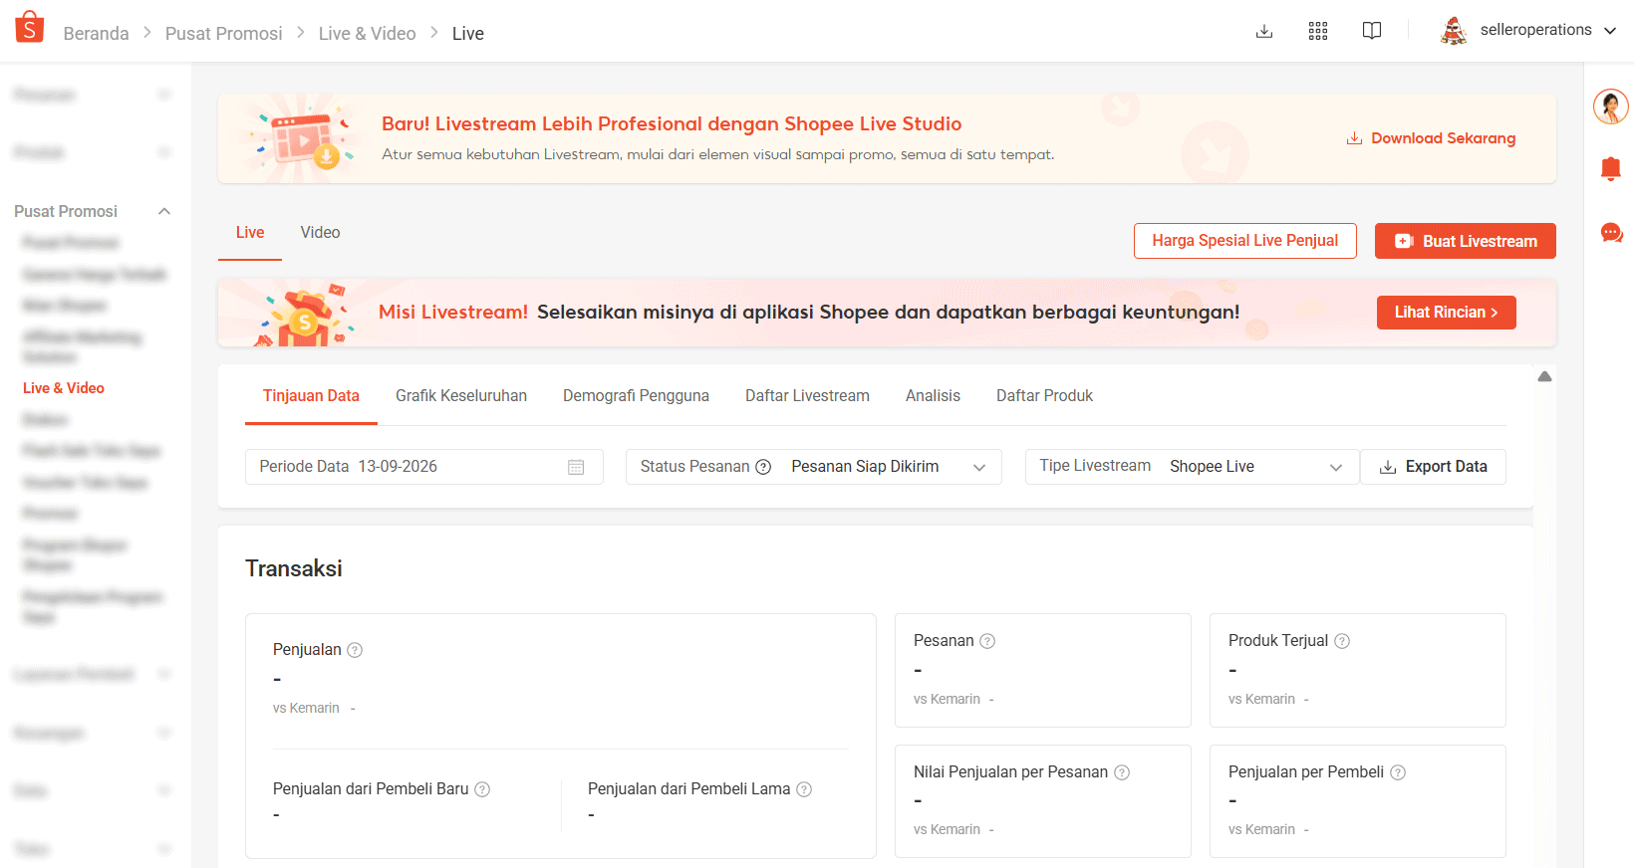This screenshot has height=868, width=1634.
Task: Click the customer service avatar icon
Action: point(1611,107)
